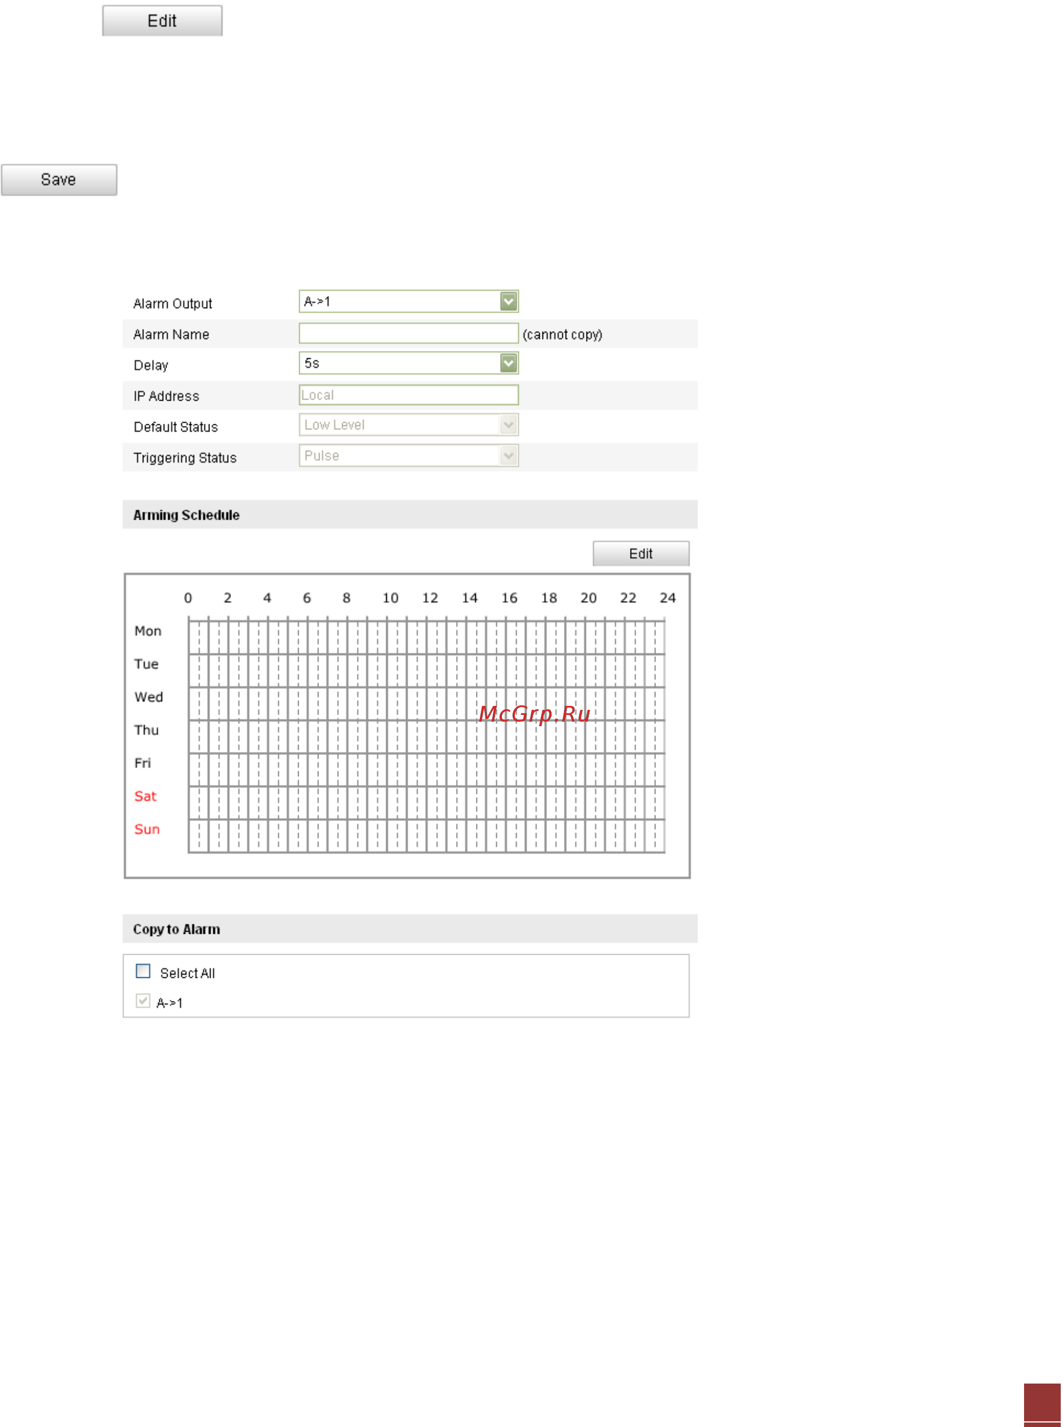
Task: Tick the Select All checkbox
Action: [143, 971]
